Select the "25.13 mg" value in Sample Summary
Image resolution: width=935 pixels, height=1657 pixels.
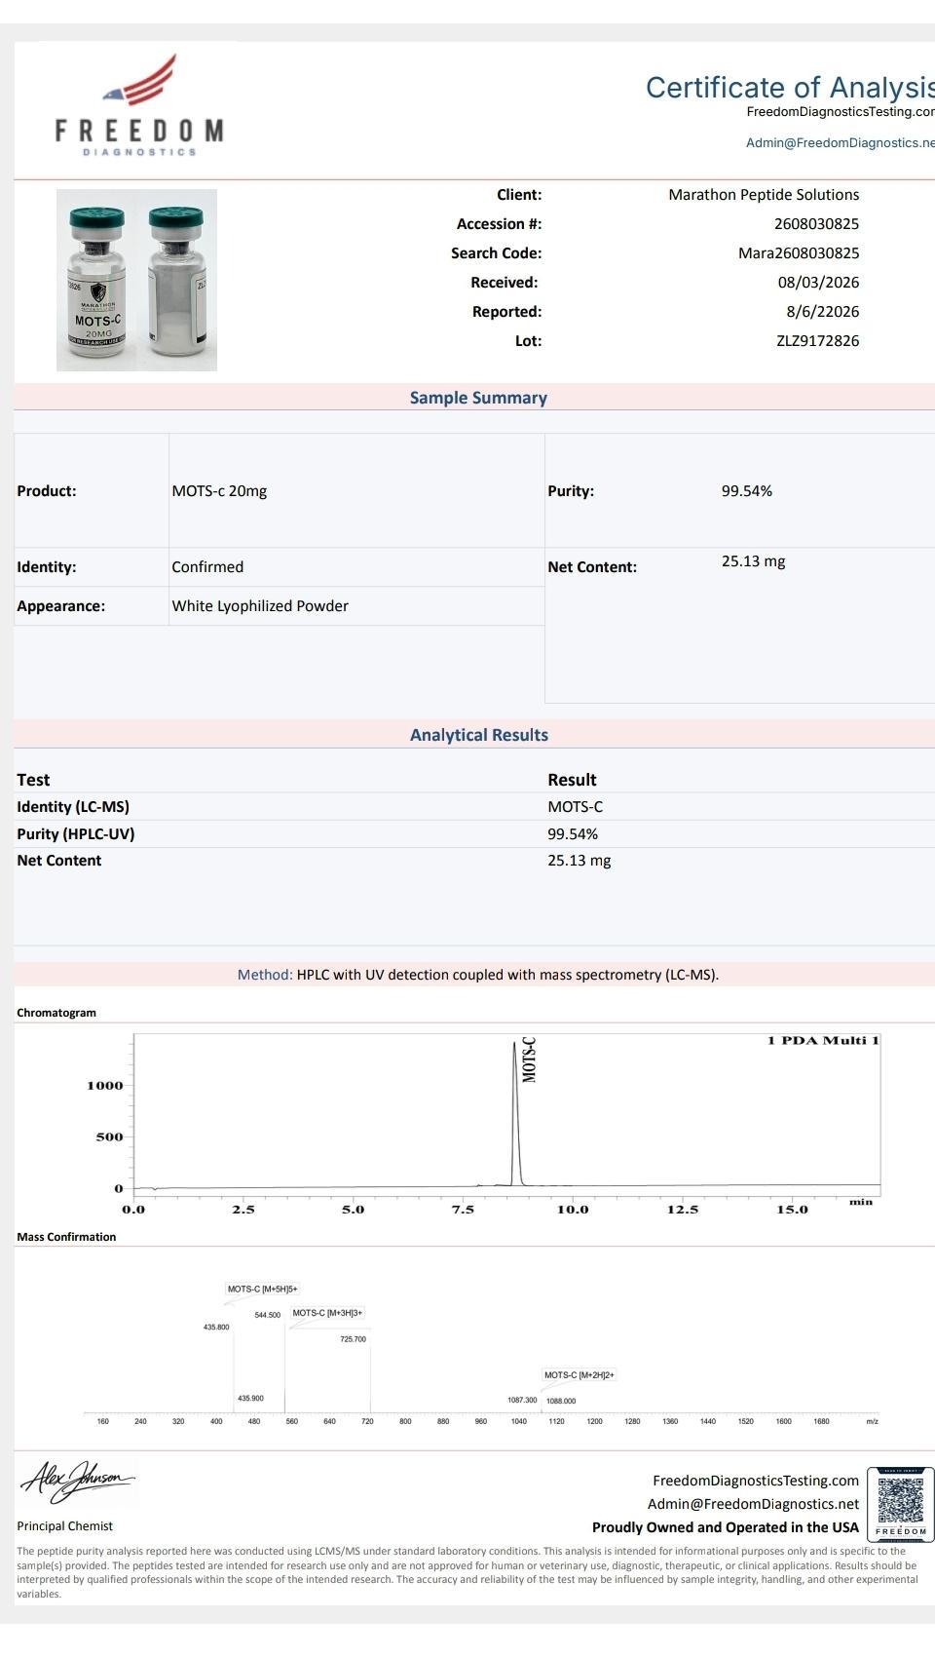(x=753, y=561)
